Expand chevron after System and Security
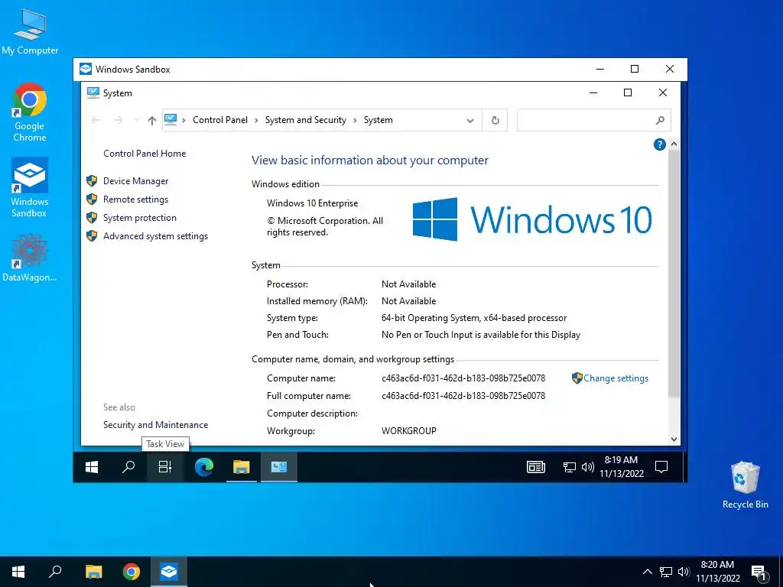Viewport: 783px width, 587px height. [355, 120]
